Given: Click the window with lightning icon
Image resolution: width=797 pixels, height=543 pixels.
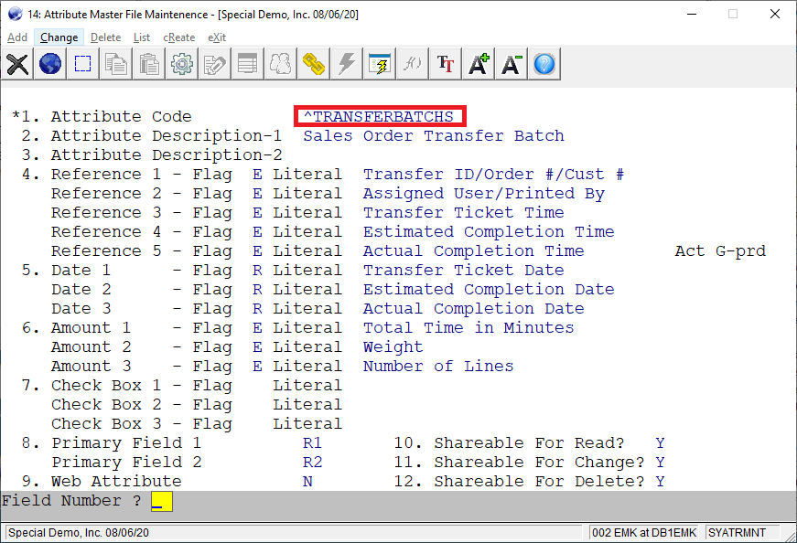Looking at the screenshot, I should point(379,64).
